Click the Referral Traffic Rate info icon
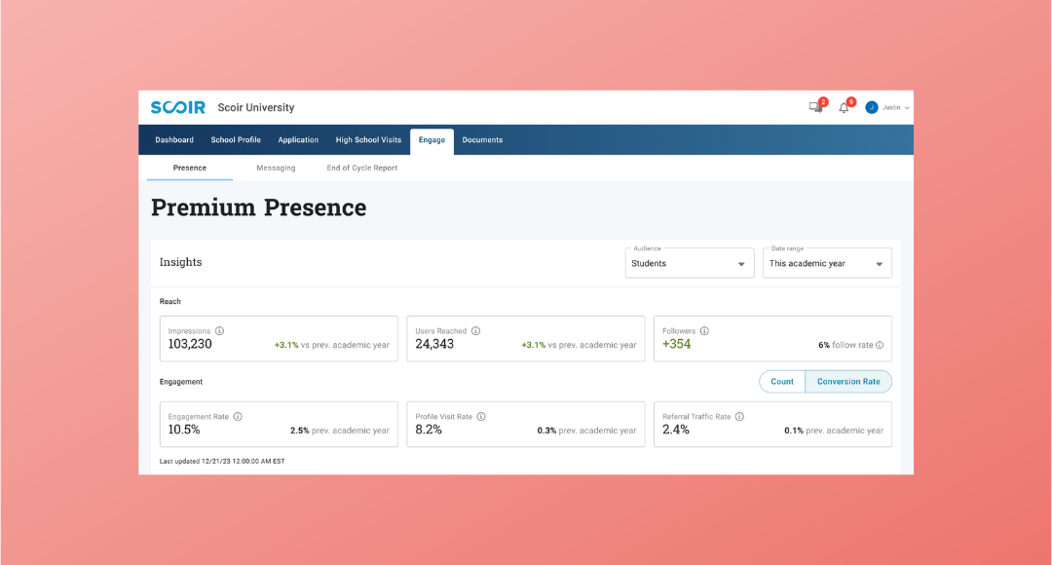This screenshot has height=565, width=1052. coord(738,415)
